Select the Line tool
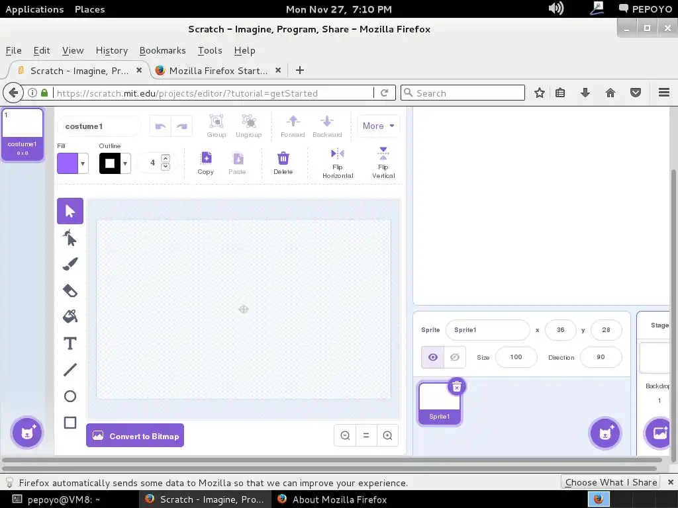This screenshot has width=678, height=508. 70,370
